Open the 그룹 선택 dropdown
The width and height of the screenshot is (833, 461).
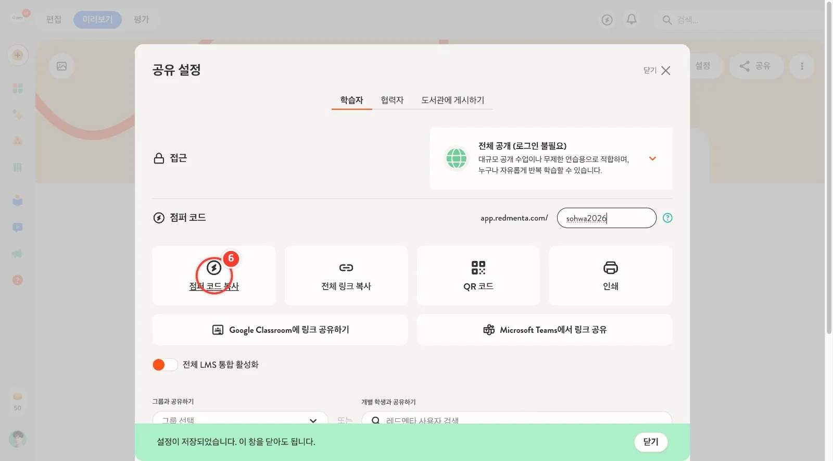point(240,420)
